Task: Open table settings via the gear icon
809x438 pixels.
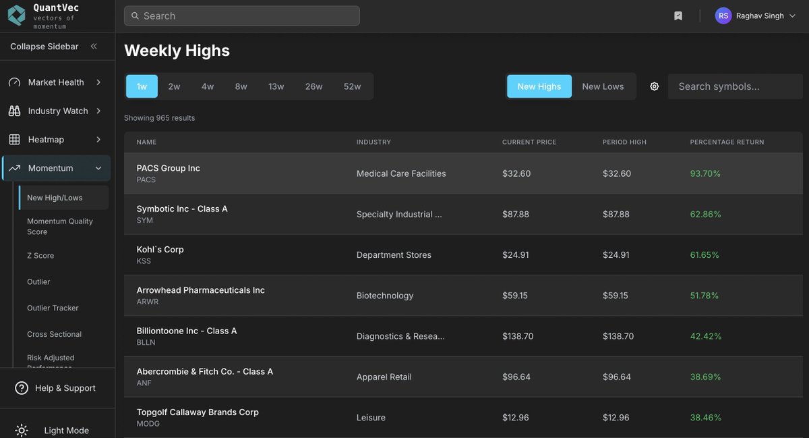Action: point(654,86)
